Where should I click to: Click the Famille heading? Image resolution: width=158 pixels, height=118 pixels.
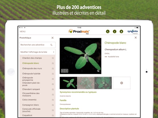(63, 100)
